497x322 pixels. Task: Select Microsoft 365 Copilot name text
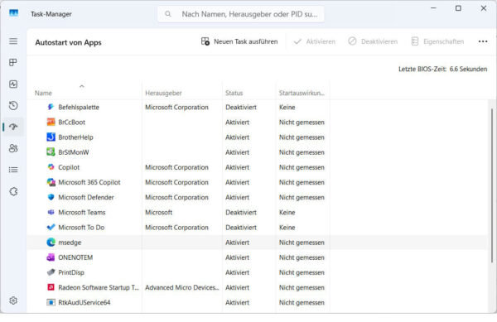click(x=89, y=182)
